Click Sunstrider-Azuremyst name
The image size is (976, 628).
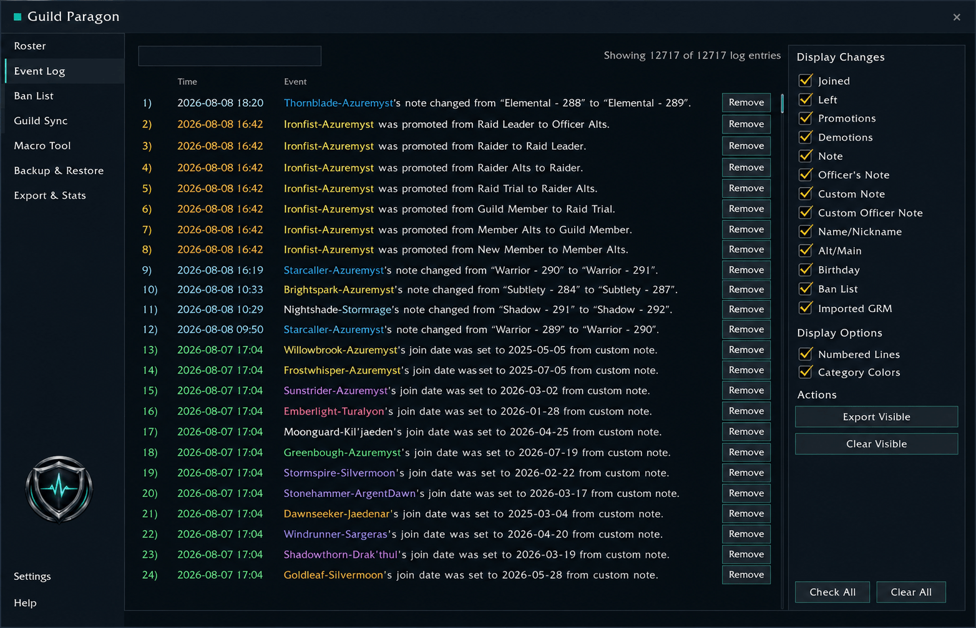coord(336,391)
